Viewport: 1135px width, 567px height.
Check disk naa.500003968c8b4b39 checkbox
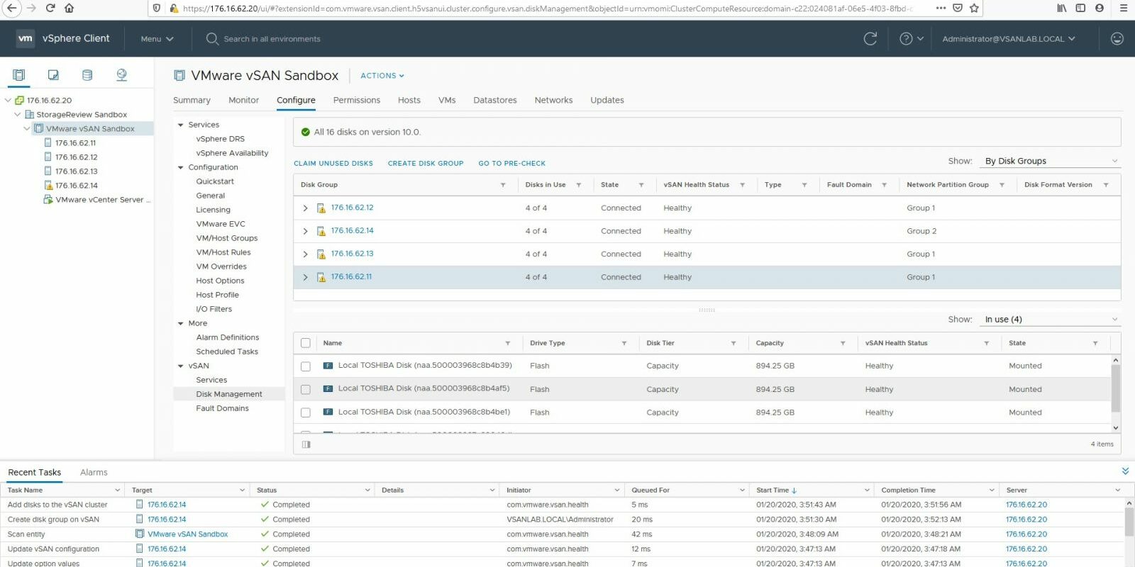306,366
